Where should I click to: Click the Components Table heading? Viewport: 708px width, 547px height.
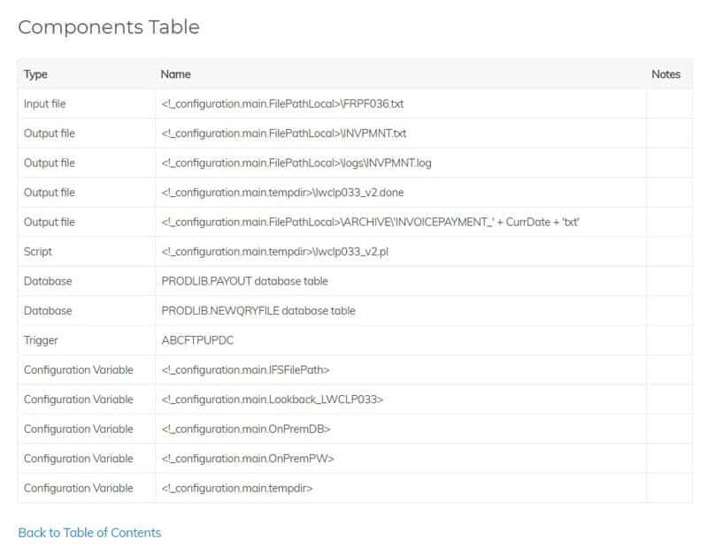[109, 27]
